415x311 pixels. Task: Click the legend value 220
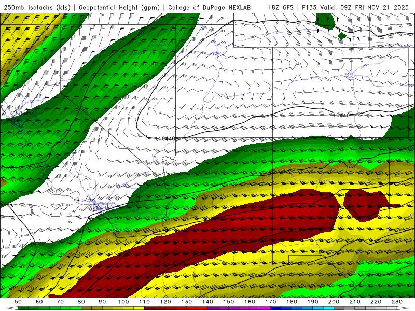(x=376, y=302)
